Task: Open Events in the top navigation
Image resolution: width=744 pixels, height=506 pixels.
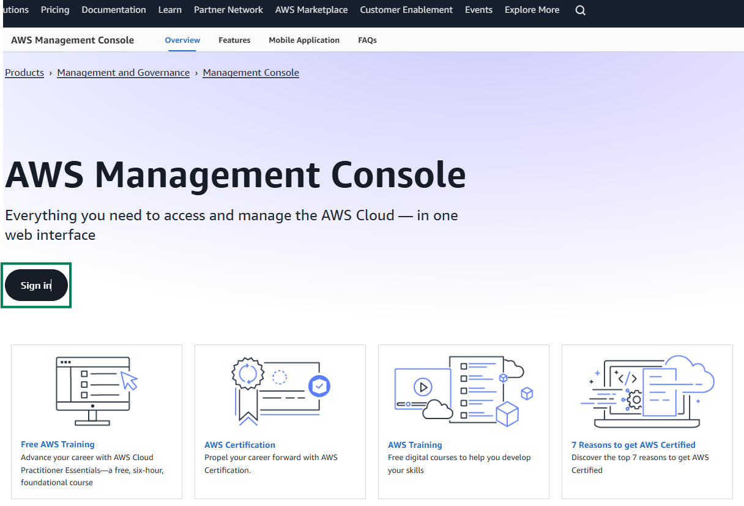Action: coord(478,10)
